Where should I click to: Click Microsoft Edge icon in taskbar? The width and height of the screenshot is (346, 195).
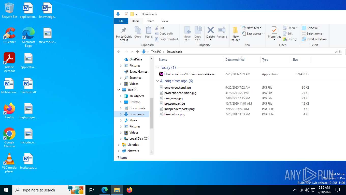[105, 190]
